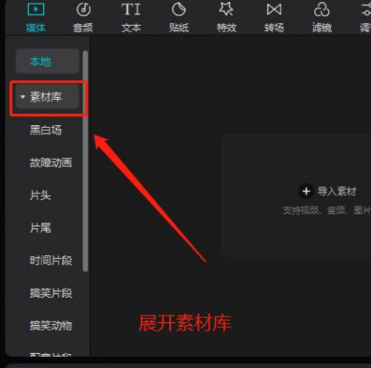The width and height of the screenshot is (371, 368).
Task: Open the 时间片段 category
Action: pos(51,261)
